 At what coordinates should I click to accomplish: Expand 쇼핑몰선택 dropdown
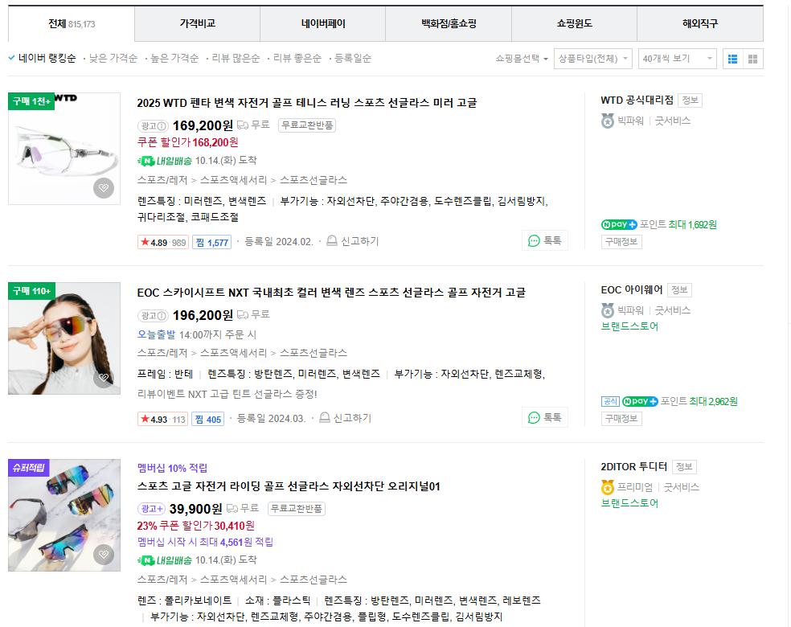point(522,59)
